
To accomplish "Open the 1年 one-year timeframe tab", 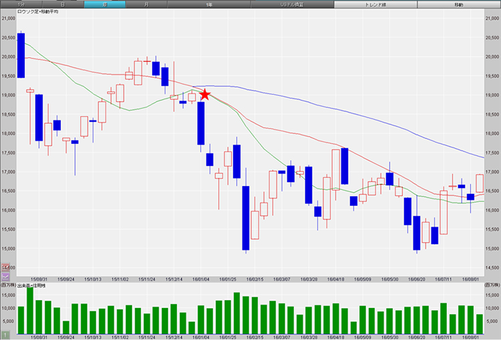I will (208, 4).
